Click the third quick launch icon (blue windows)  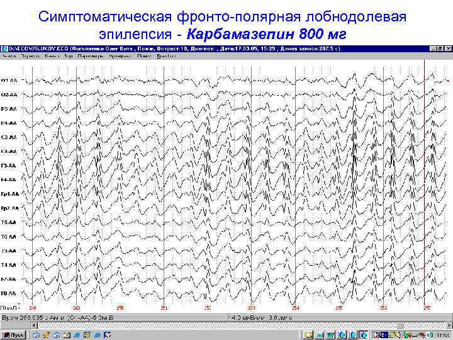click(57, 335)
